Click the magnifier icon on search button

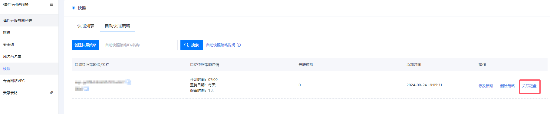click(186, 45)
